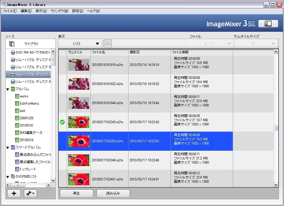Click file name 20100317102253.m2ts

point(108,141)
